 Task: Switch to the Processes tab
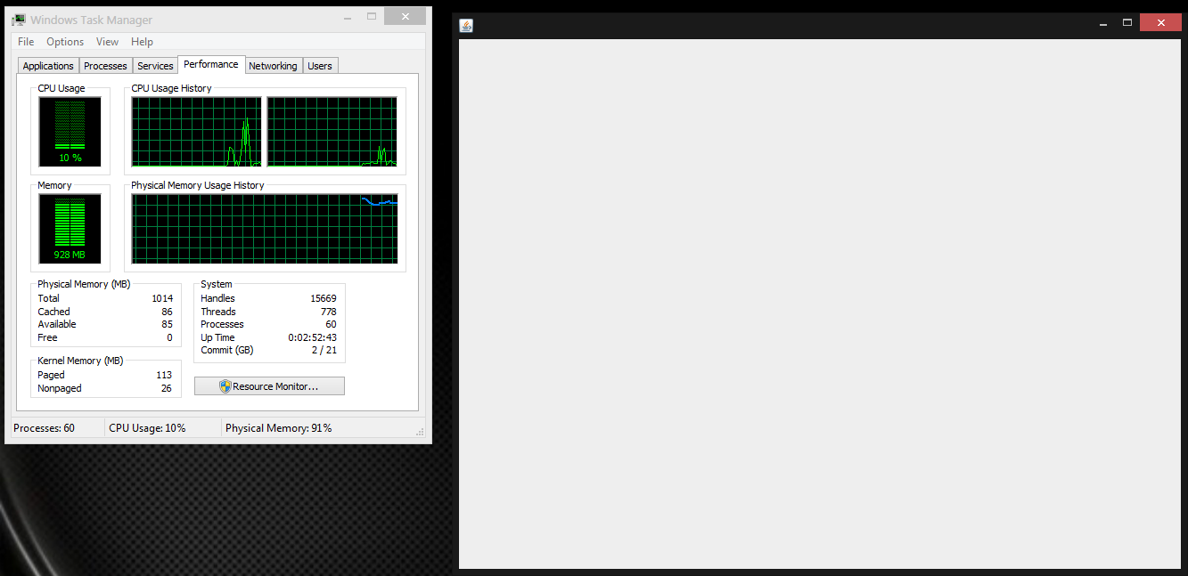click(x=105, y=66)
